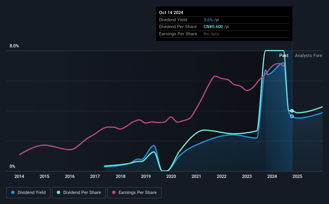Click the pink Earnings Per Share legend dot
Image resolution: width=329 pixels, height=204 pixels.
(114, 192)
